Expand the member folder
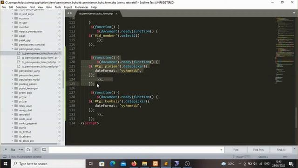 coord(13,27)
